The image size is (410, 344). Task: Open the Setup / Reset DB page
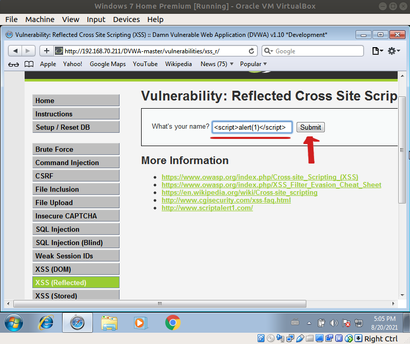pyautogui.click(x=76, y=127)
